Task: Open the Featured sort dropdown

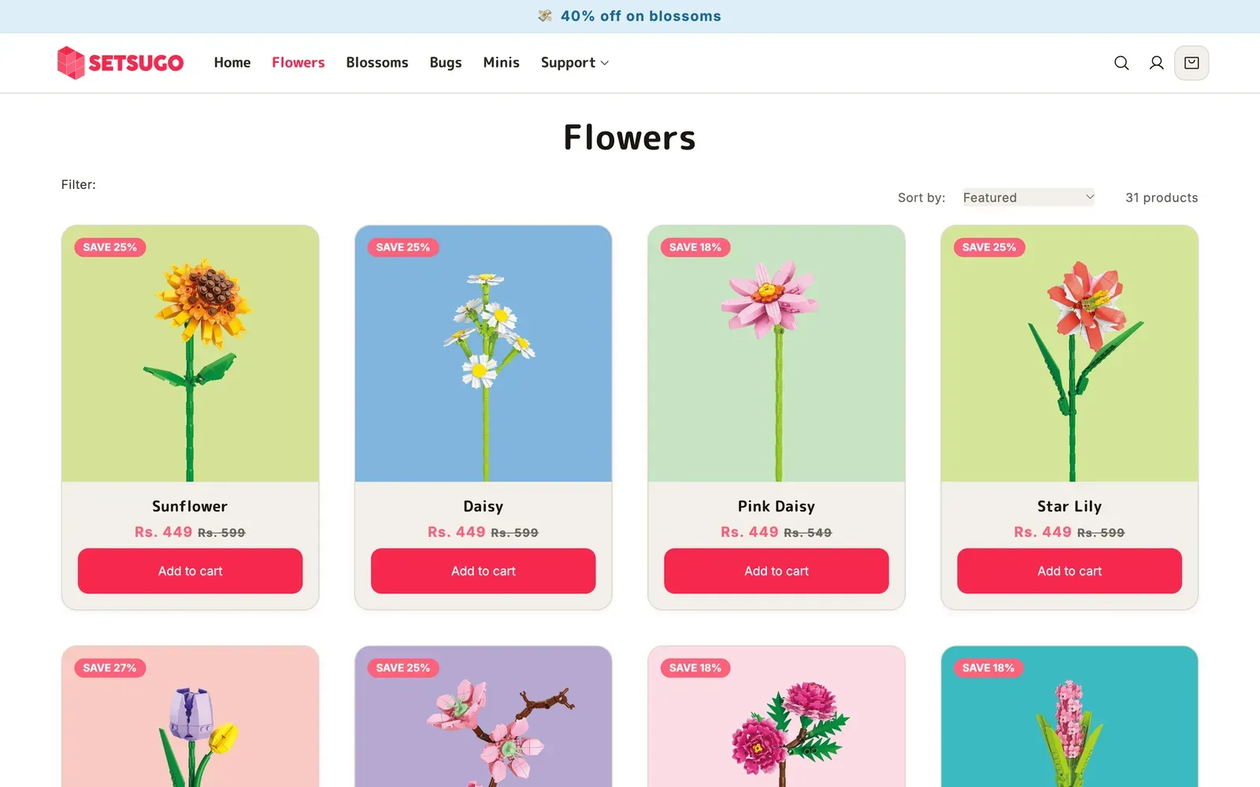Action: [1028, 198]
